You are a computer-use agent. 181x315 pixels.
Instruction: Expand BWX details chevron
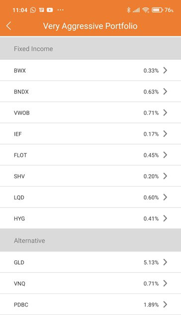(165, 70)
